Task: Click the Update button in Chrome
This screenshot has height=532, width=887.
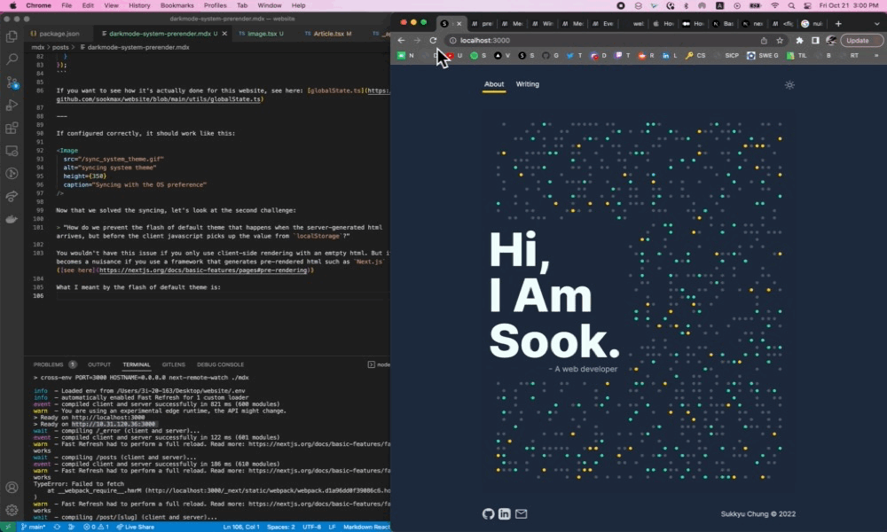Action: coord(861,40)
